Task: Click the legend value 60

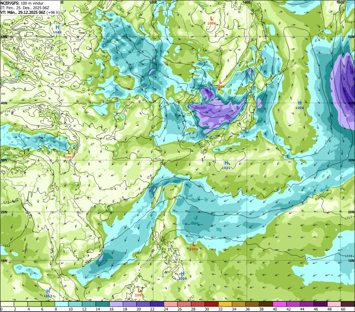Action: (x=343, y=309)
